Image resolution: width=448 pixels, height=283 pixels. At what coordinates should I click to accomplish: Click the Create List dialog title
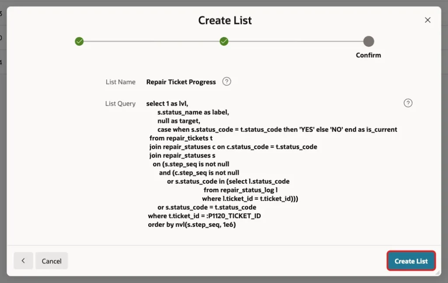click(225, 20)
